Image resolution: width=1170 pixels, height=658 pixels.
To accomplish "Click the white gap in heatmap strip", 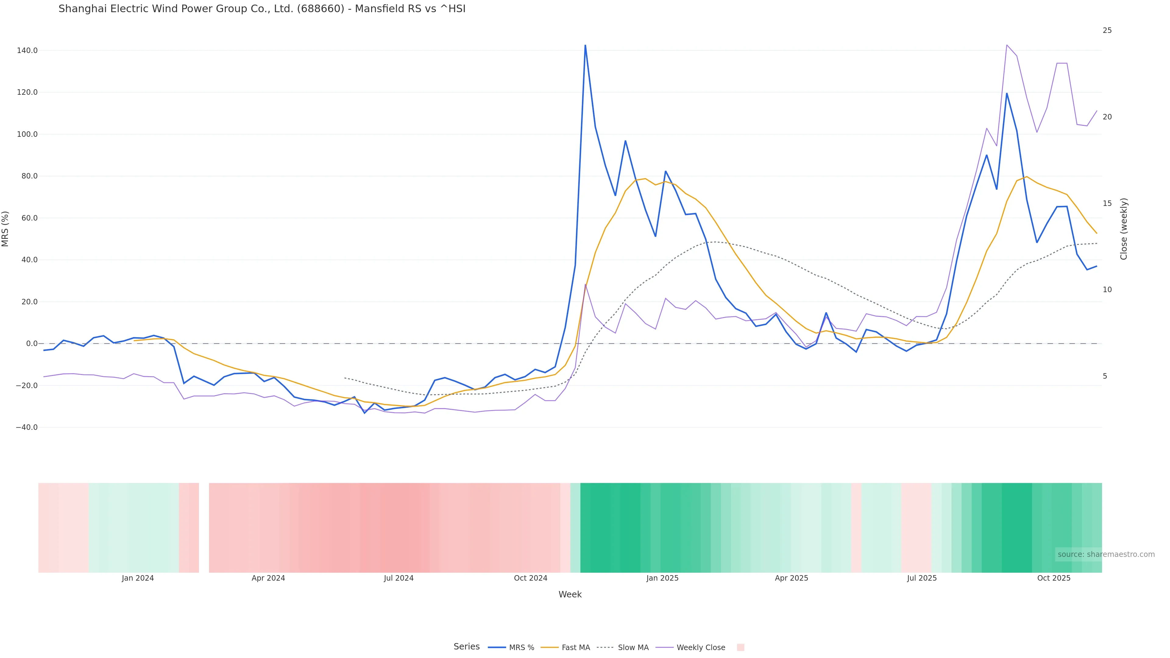I will pos(204,527).
